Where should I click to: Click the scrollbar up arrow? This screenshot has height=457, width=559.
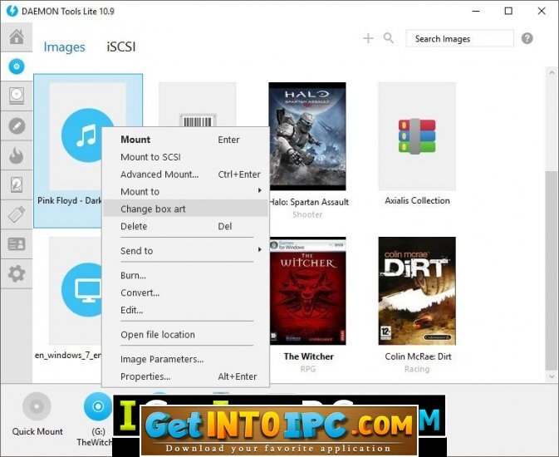[x=552, y=72]
